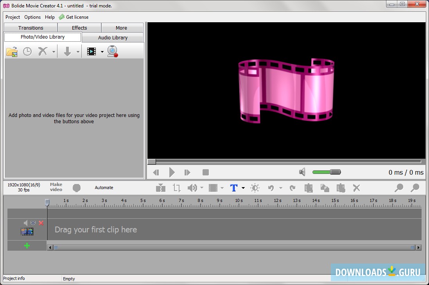Expand the Text tool dropdown arrow
Screen dimensions: 429x285
242,188
